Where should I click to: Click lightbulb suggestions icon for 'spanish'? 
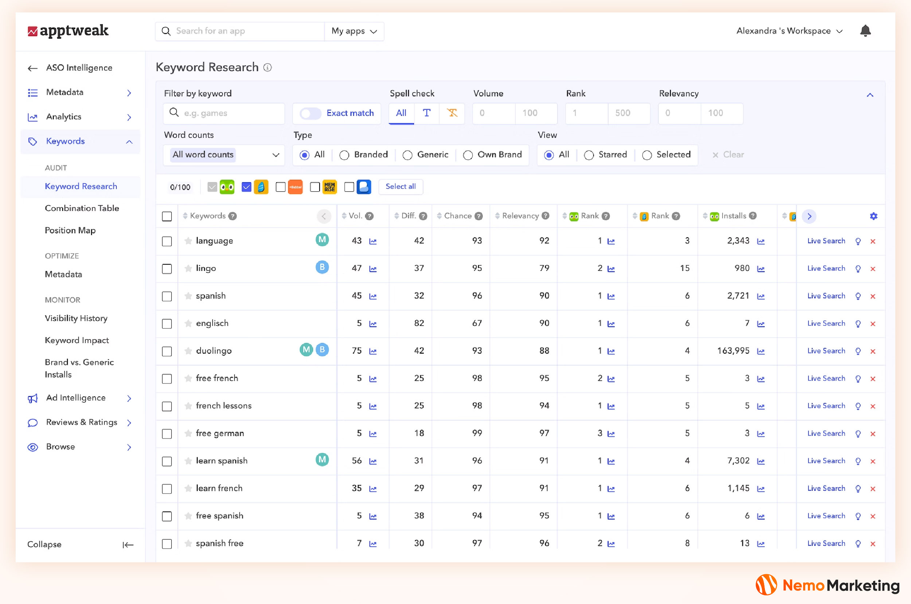click(857, 296)
